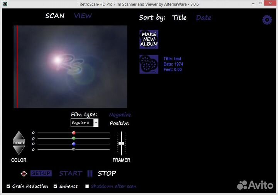Reset the color adjustments
The width and height of the screenshot is (278, 195).
(x=19, y=143)
